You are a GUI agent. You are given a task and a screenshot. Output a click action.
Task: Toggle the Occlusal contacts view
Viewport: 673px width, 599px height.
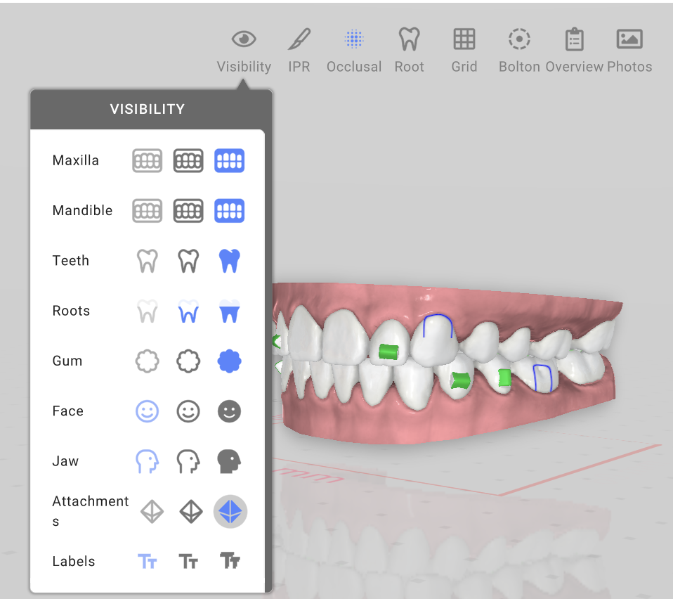[x=354, y=50]
